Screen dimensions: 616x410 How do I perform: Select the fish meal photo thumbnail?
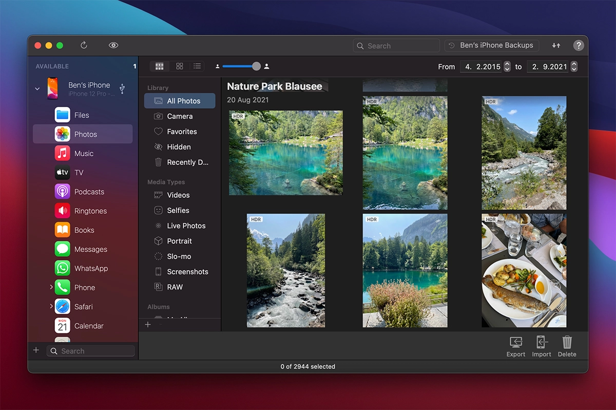pyautogui.click(x=524, y=271)
